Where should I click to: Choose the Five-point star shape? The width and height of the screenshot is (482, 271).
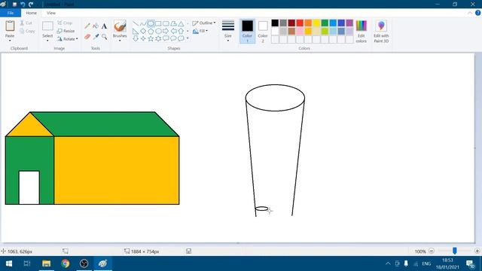coord(151,38)
